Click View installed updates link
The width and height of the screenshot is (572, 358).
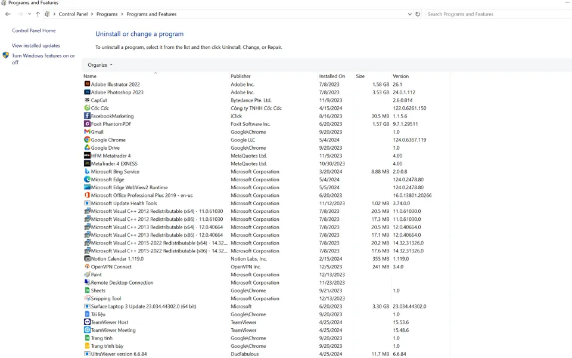point(36,45)
